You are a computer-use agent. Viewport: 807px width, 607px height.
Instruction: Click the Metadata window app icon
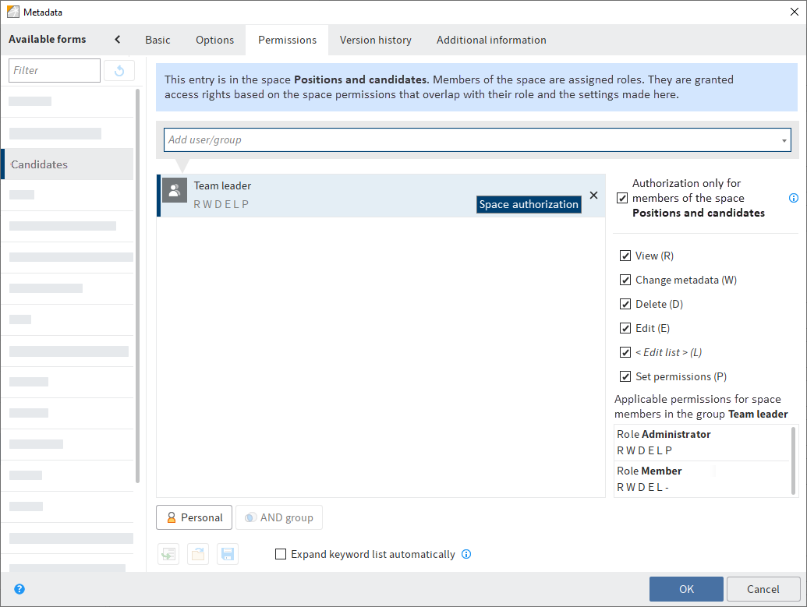[x=13, y=12]
